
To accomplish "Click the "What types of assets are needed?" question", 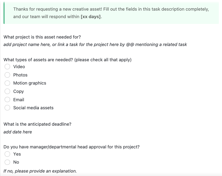I will pos(67,60).
